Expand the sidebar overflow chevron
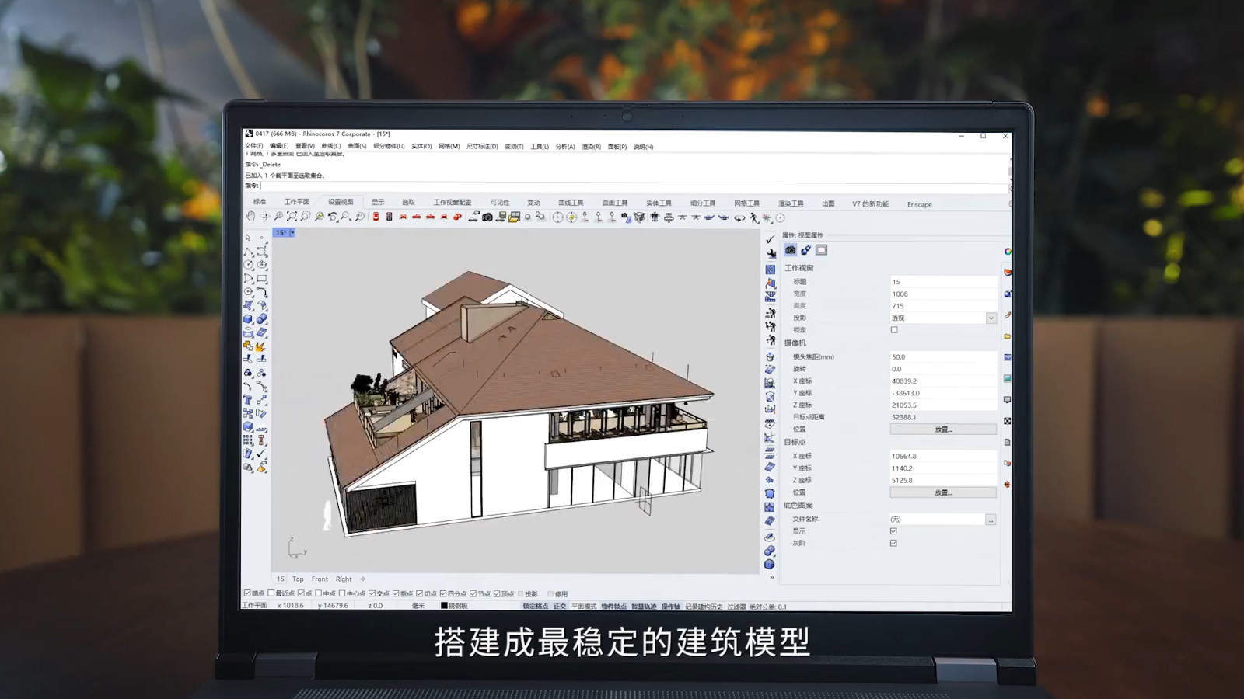Image resolution: width=1244 pixels, height=699 pixels. click(771, 577)
